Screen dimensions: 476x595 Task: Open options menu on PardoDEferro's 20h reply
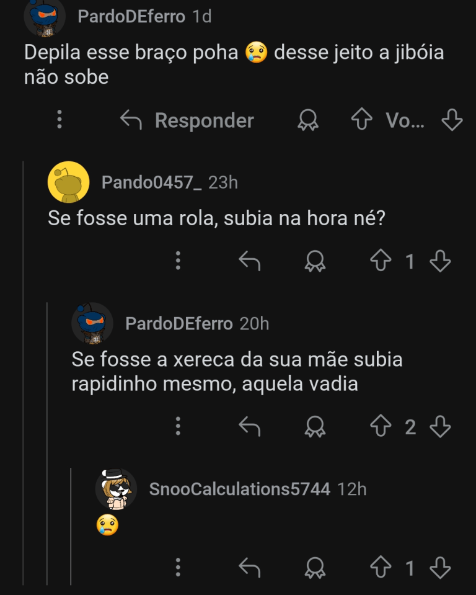pos(178,426)
